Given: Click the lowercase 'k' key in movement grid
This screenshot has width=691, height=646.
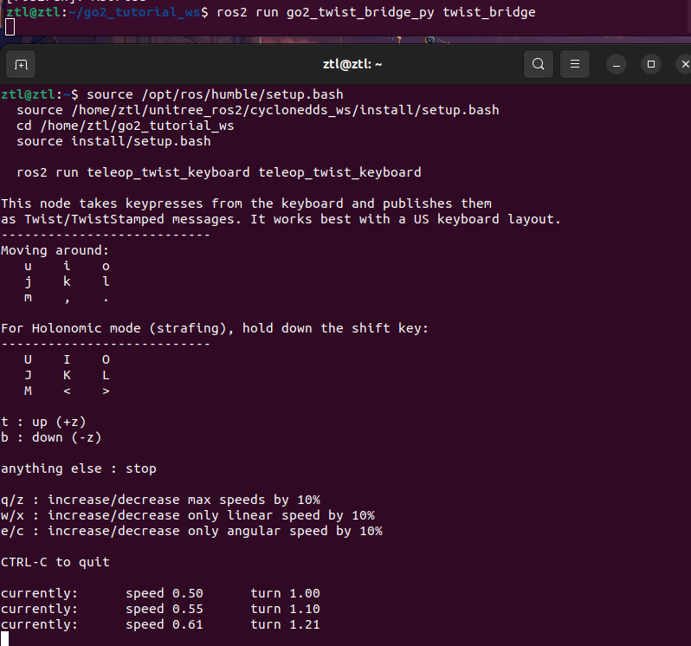Looking at the screenshot, I should tap(67, 281).
